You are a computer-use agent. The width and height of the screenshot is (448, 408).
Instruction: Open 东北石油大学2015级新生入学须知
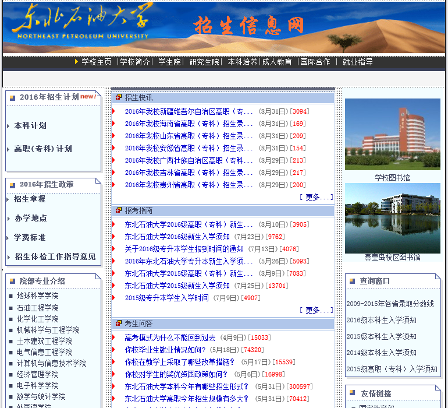(177, 286)
